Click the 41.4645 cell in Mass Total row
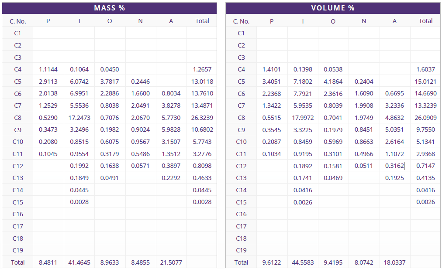The width and height of the screenshot is (442, 269). point(79,262)
